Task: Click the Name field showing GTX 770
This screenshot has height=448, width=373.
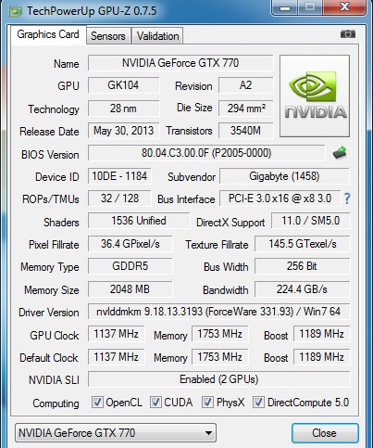Action: tap(180, 63)
